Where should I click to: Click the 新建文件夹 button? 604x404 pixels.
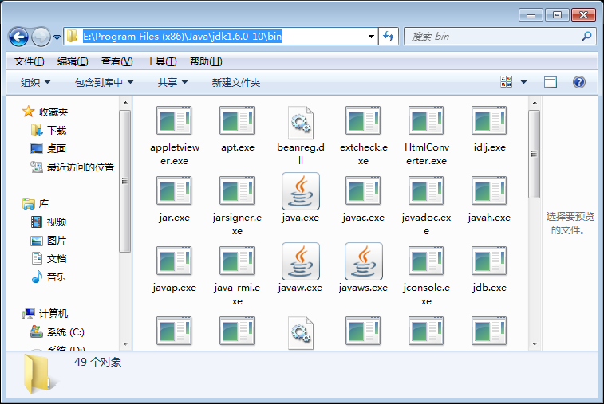(235, 82)
